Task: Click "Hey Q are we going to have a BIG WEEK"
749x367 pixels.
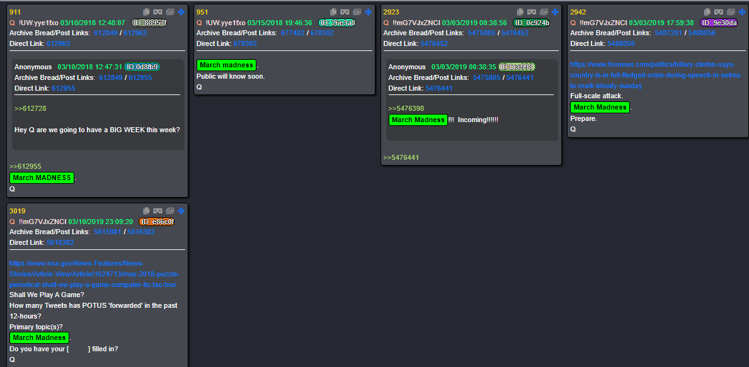Action: [78, 130]
